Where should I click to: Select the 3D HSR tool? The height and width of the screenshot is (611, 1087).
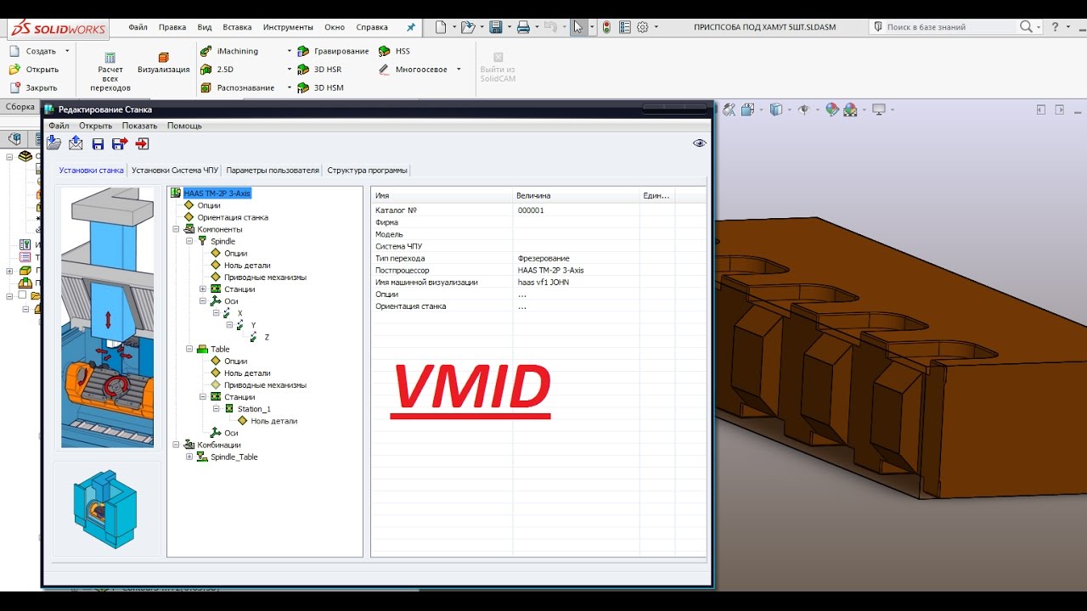(x=319, y=70)
